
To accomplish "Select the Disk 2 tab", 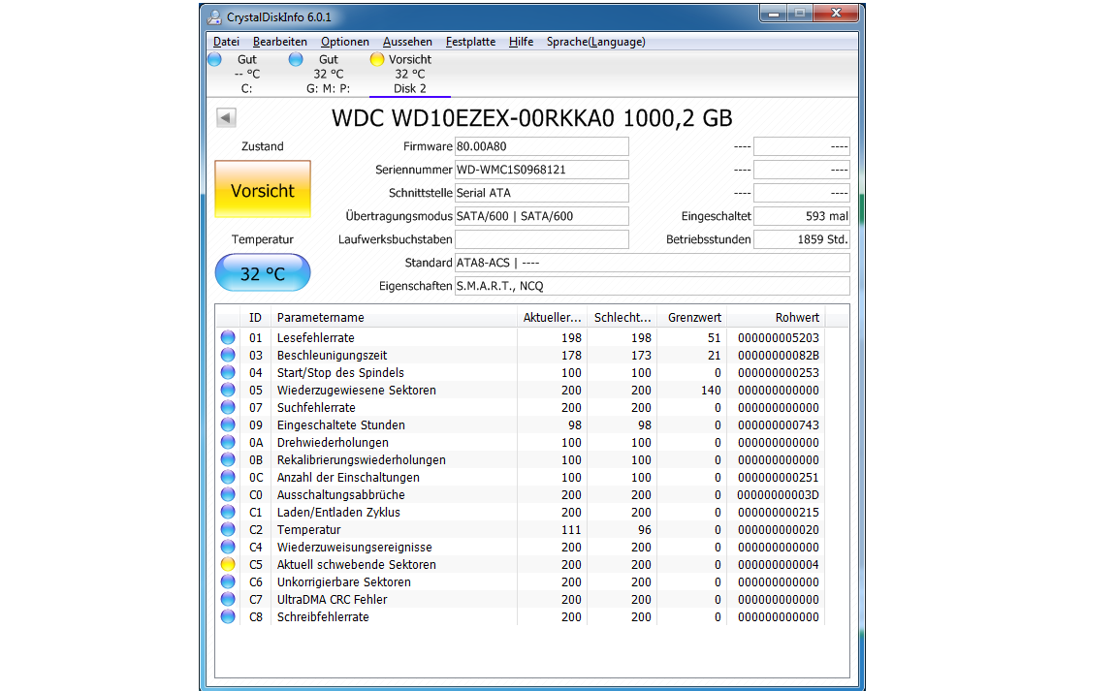I will 409,74.
